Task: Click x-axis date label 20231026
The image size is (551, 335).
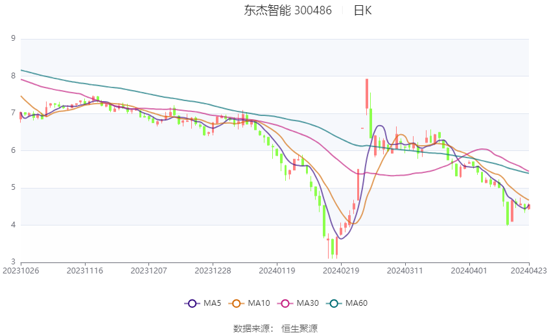Action: coord(21,271)
